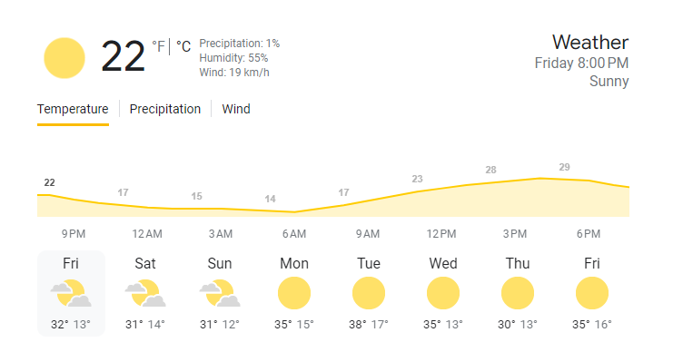
Task: Select Saturday's partly cloudy icon
Action: click(145, 293)
